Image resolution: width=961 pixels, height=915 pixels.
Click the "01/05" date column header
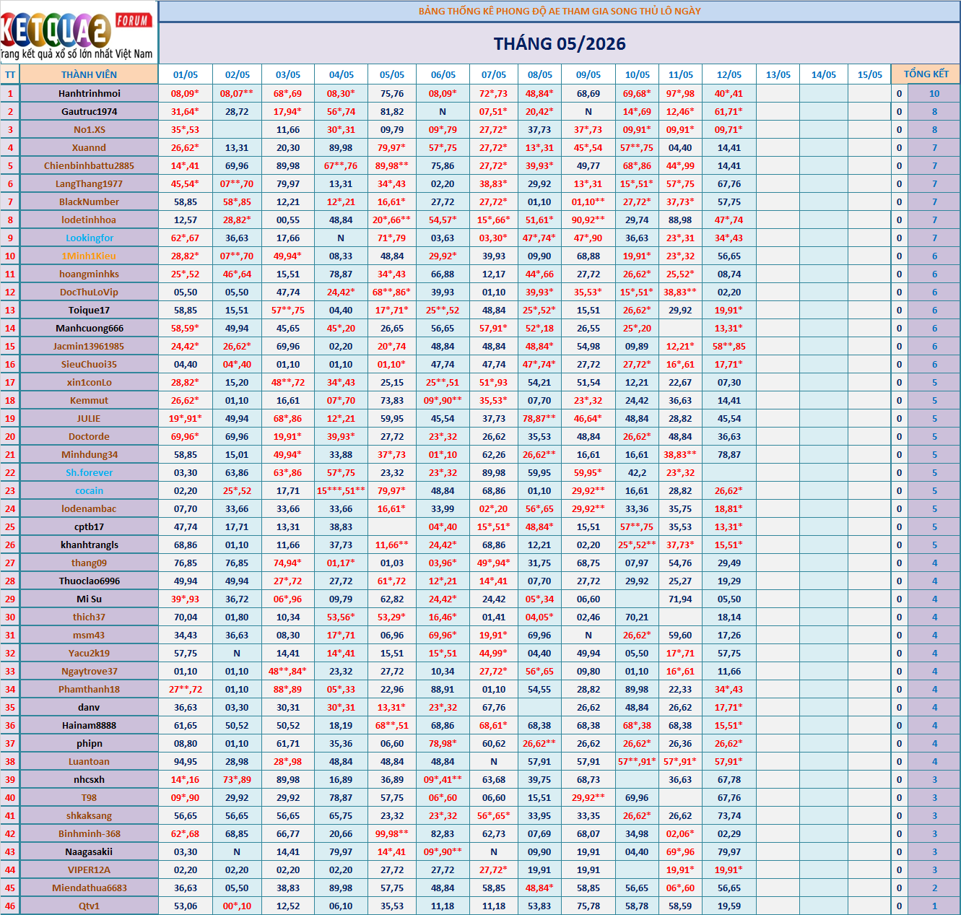coord(186,74)
